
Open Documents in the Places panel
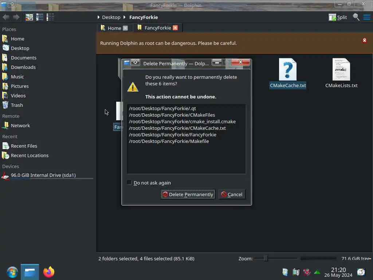click(x=24, y=58)
